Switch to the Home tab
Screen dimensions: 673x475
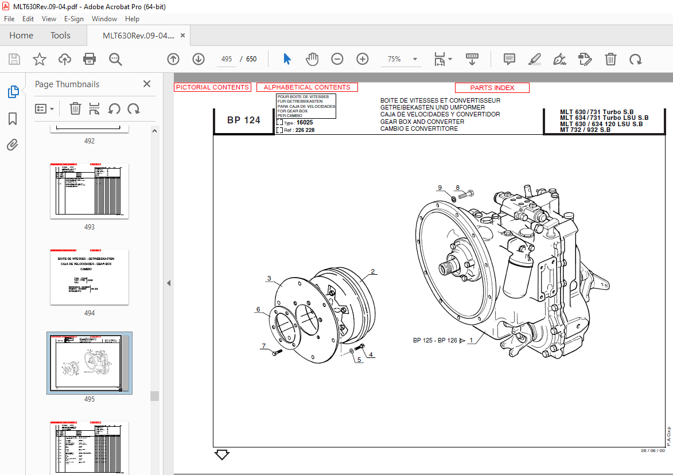click(21, 36)
